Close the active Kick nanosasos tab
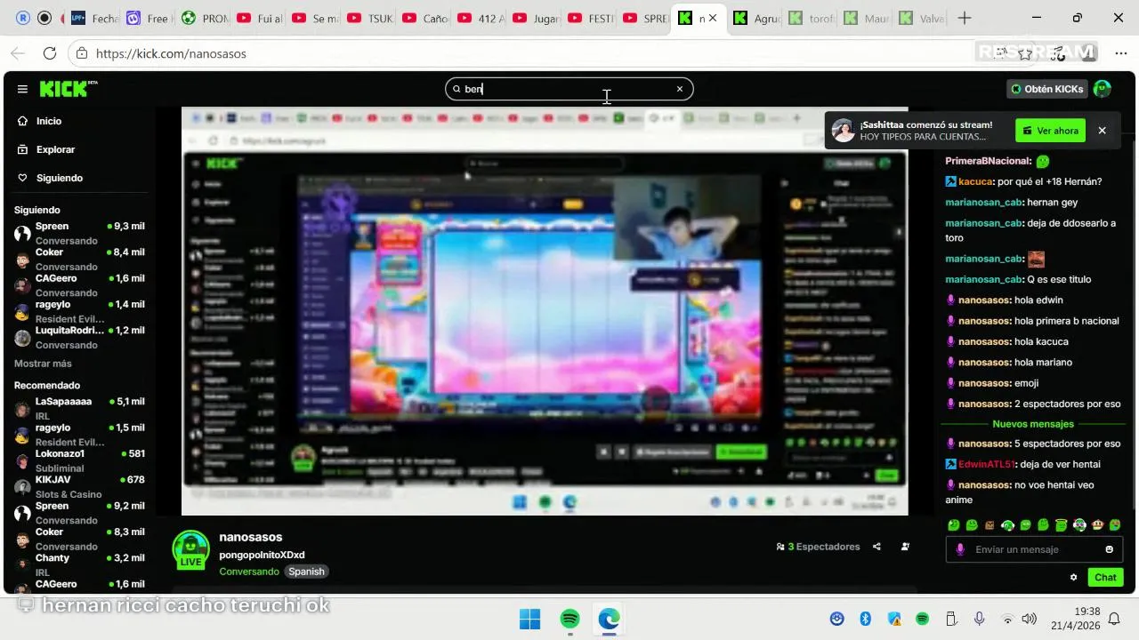 [x=713, y=18]
